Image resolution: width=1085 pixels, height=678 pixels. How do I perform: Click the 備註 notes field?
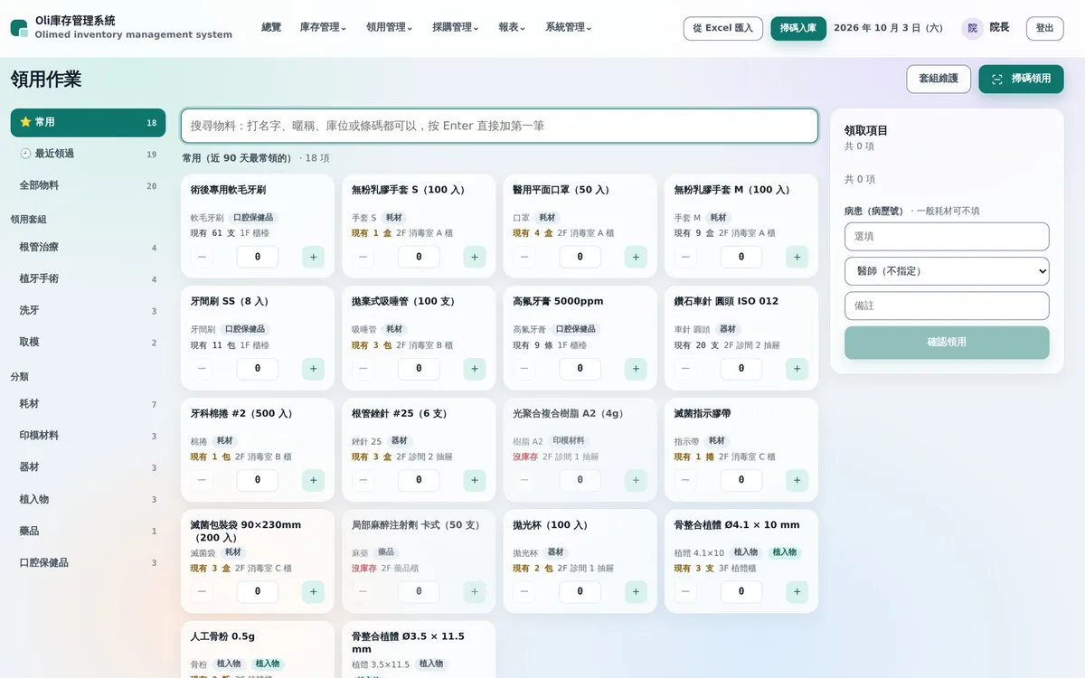(947, 306)
